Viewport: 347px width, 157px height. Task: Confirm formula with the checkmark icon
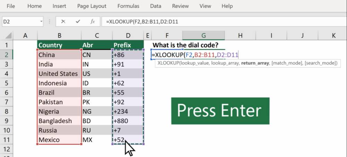(x=78, y=22)
